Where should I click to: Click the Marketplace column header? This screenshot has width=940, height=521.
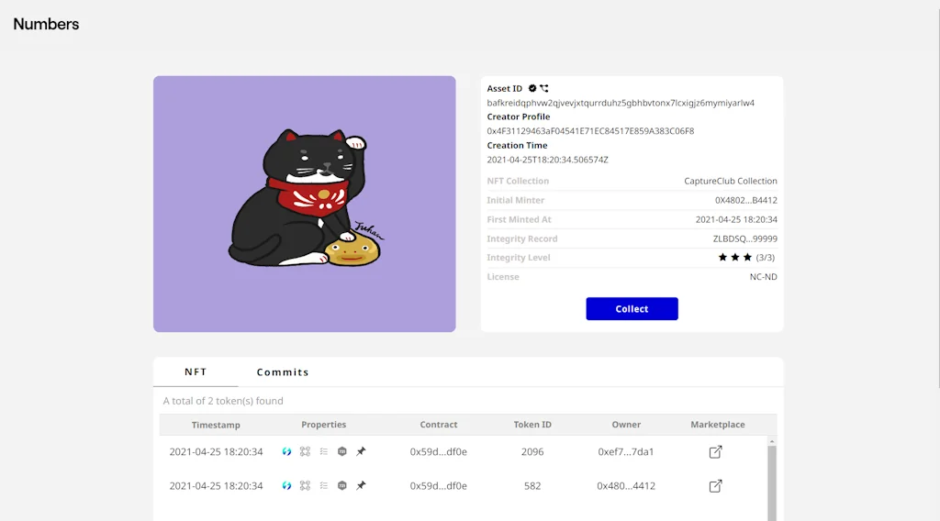click(718, 424)
